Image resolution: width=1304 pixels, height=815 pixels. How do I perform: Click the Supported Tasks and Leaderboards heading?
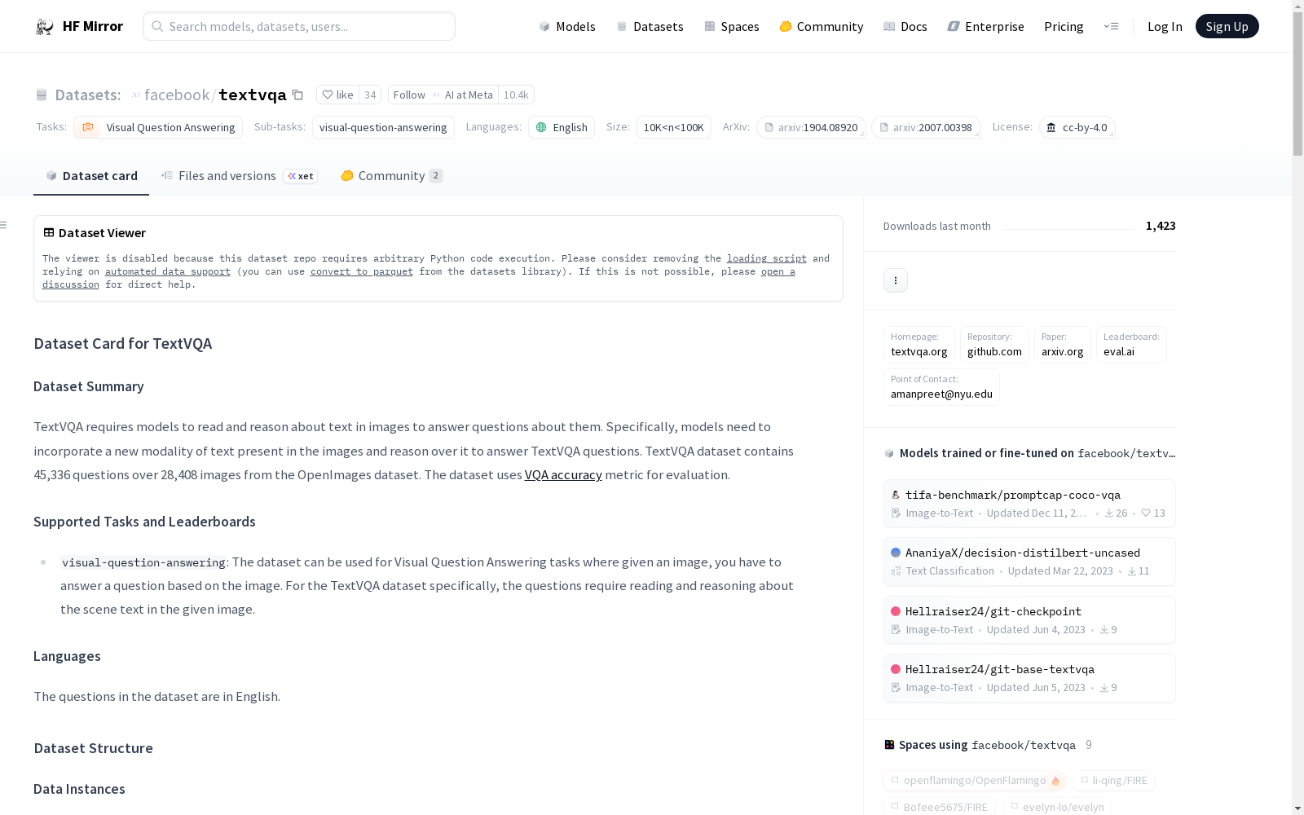144,522
